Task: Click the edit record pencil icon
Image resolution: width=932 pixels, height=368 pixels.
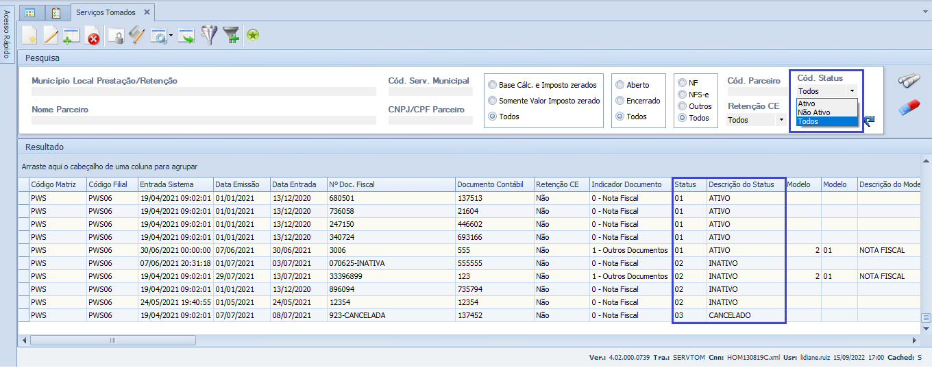Action: click(51, 36)
